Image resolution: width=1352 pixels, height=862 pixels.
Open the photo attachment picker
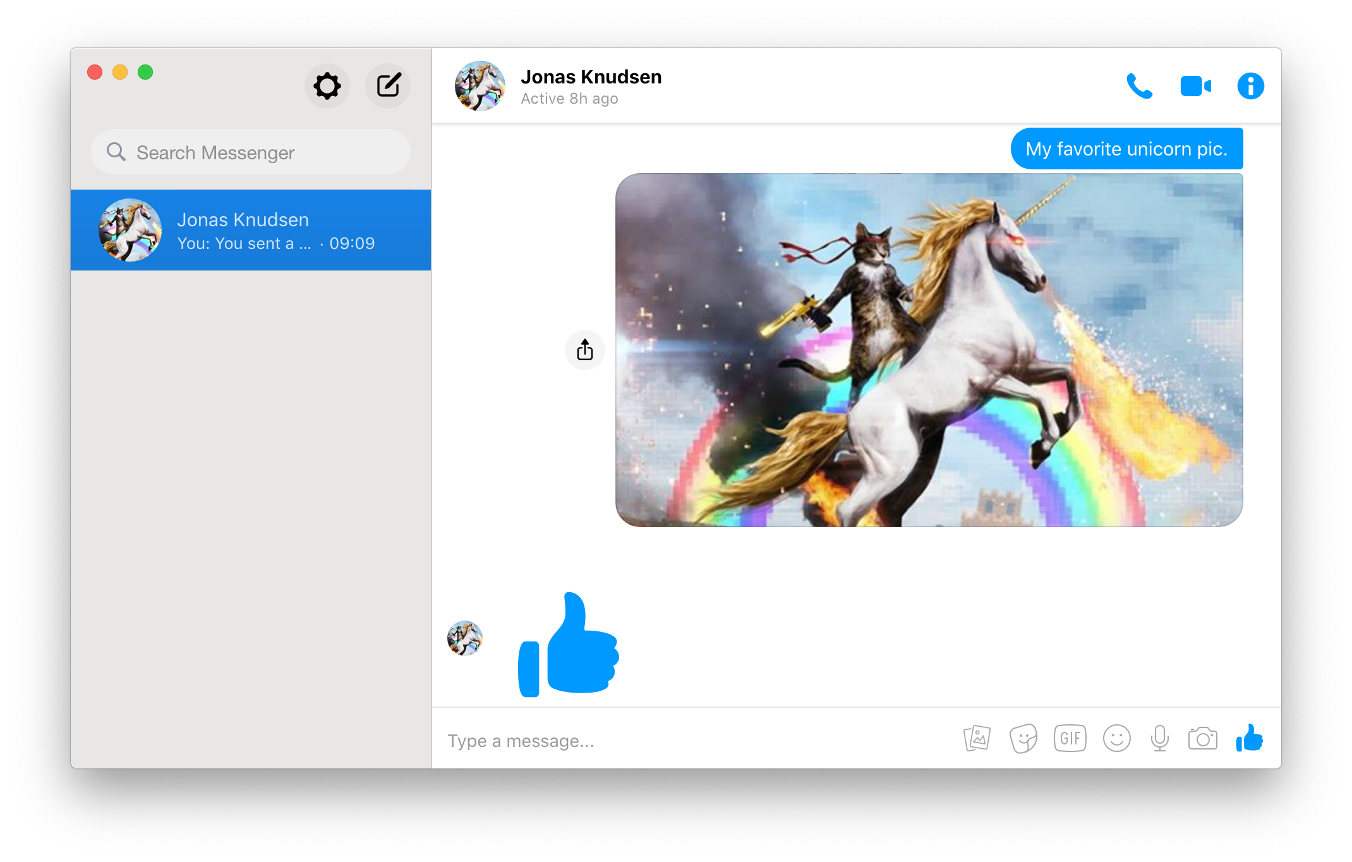coord(976,738)
